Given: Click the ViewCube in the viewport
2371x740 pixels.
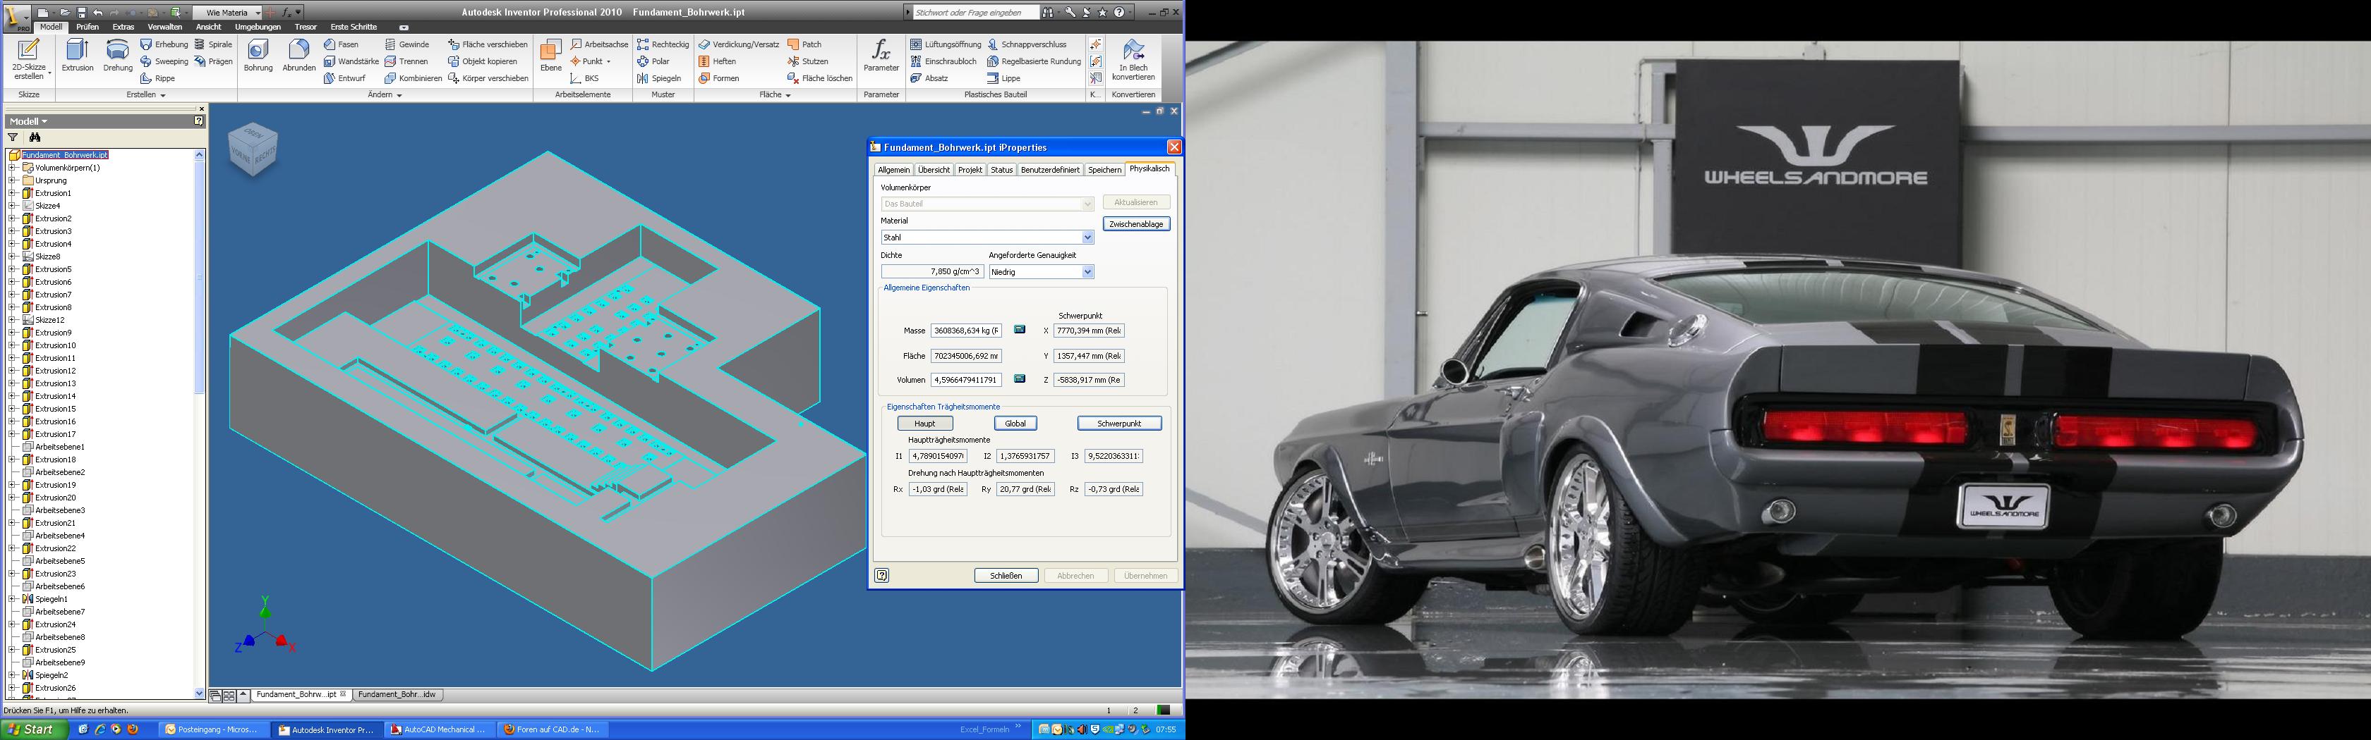Looking at the screenshot, I should click(x=252, y=148).
